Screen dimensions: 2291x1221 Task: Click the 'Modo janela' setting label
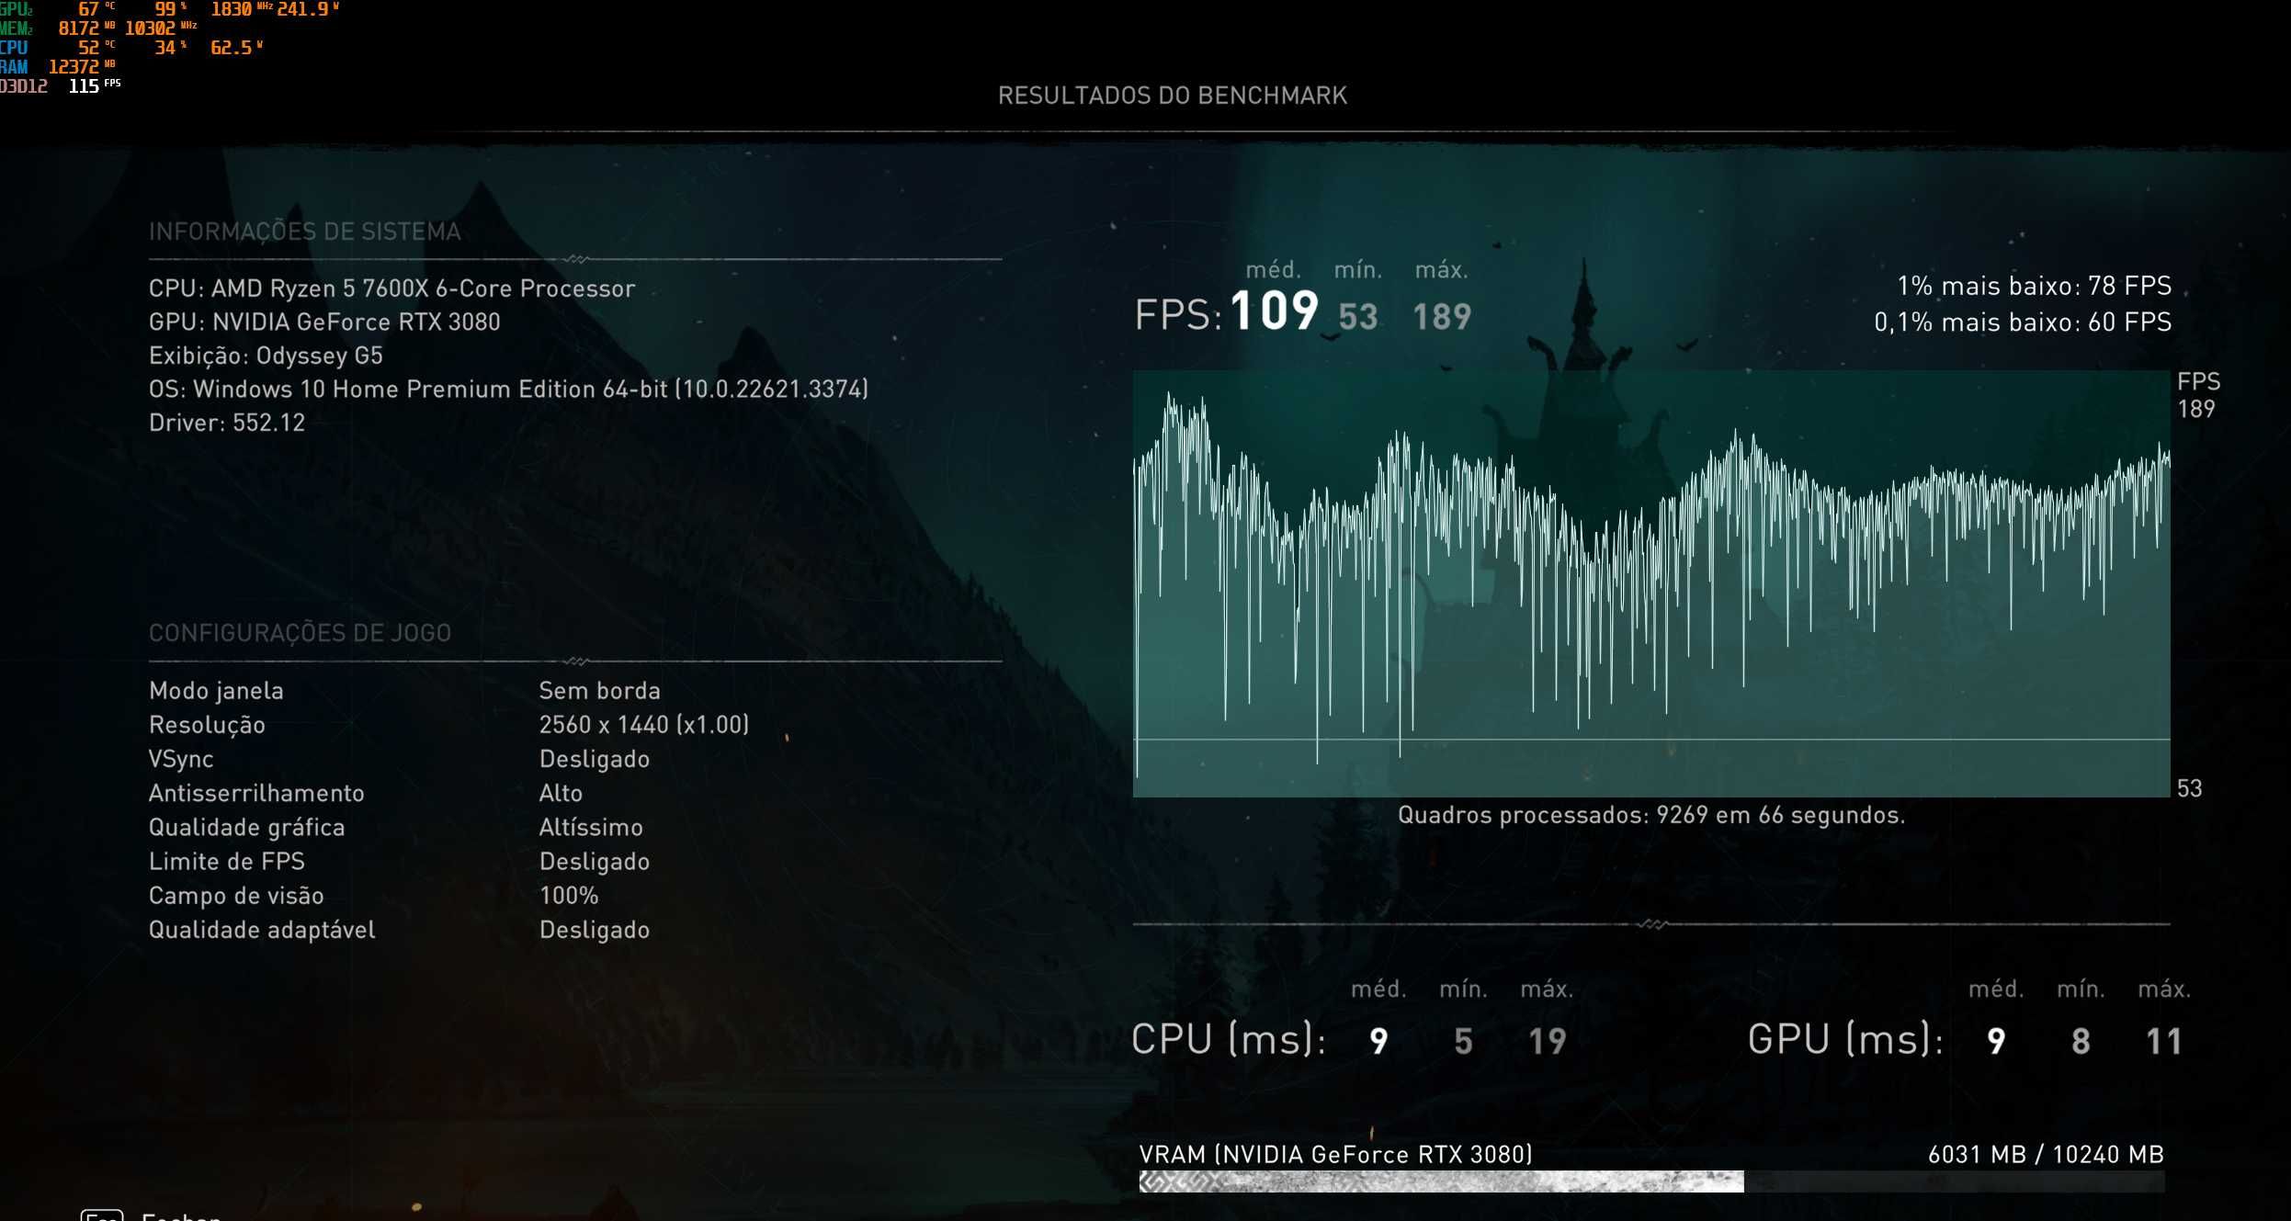click(x=216, y=691)
